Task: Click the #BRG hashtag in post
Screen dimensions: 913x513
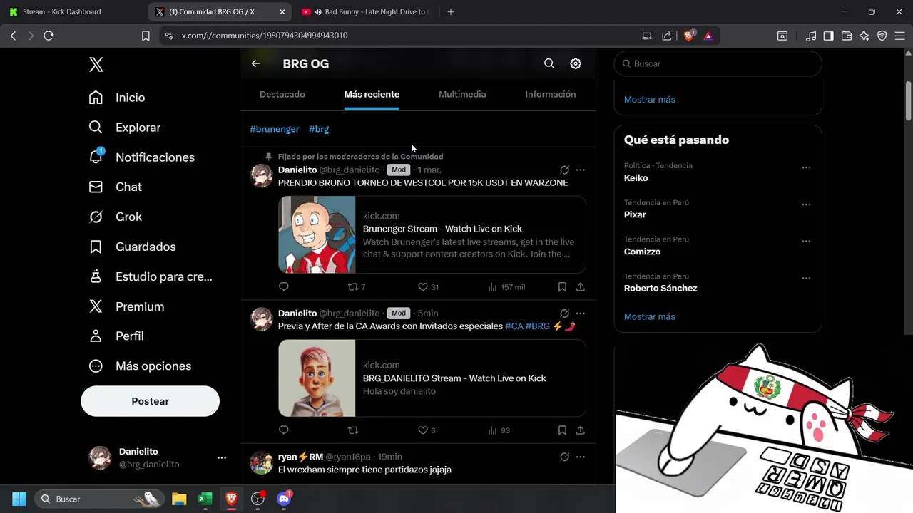Action: click(538, 326)
